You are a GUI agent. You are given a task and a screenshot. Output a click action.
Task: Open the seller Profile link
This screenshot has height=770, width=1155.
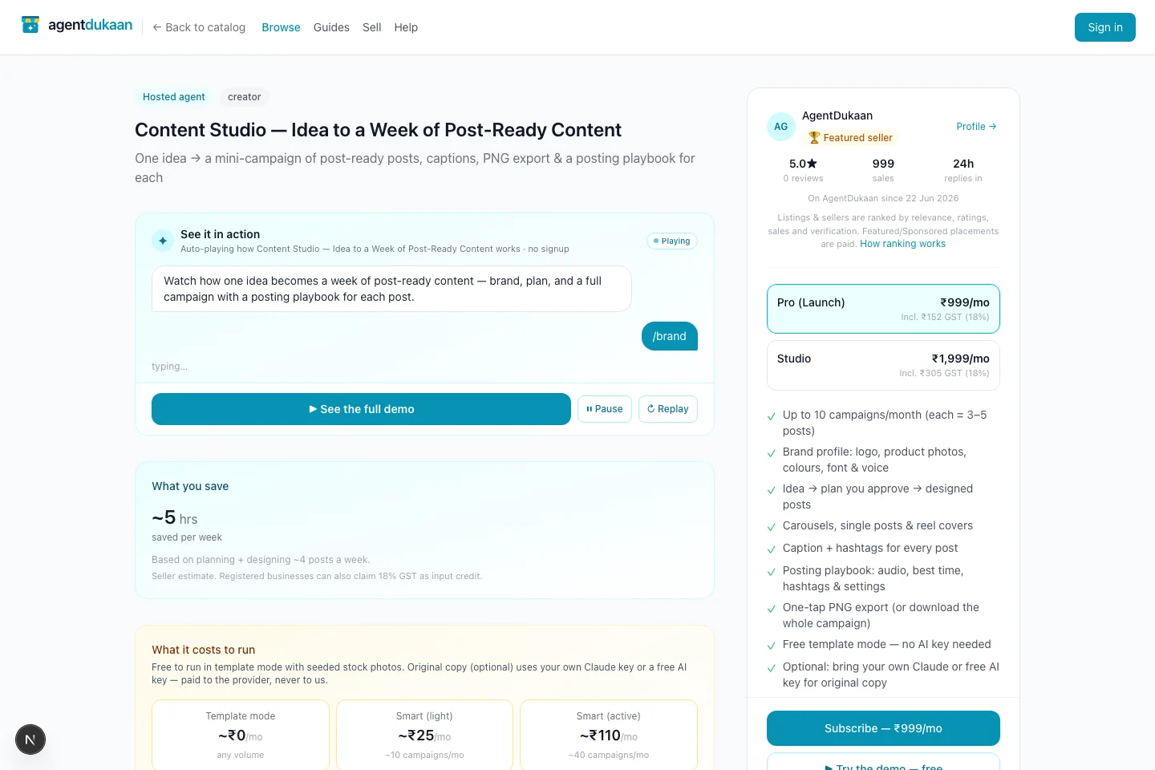(976, 127)
